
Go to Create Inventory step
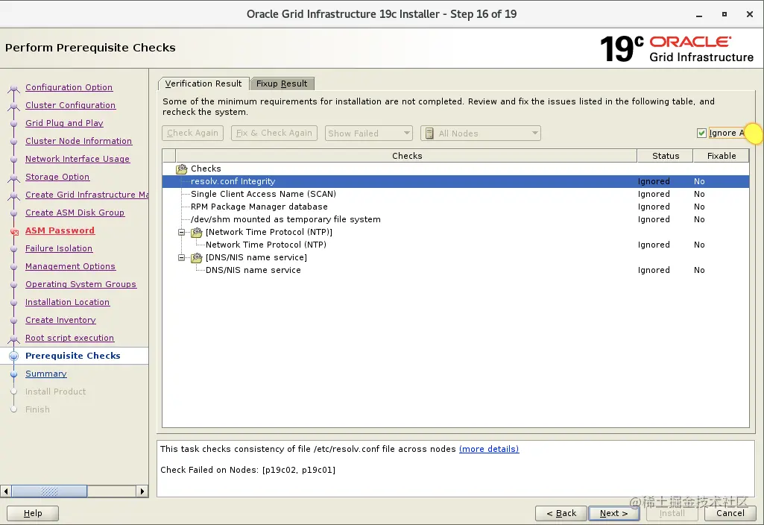60,320
